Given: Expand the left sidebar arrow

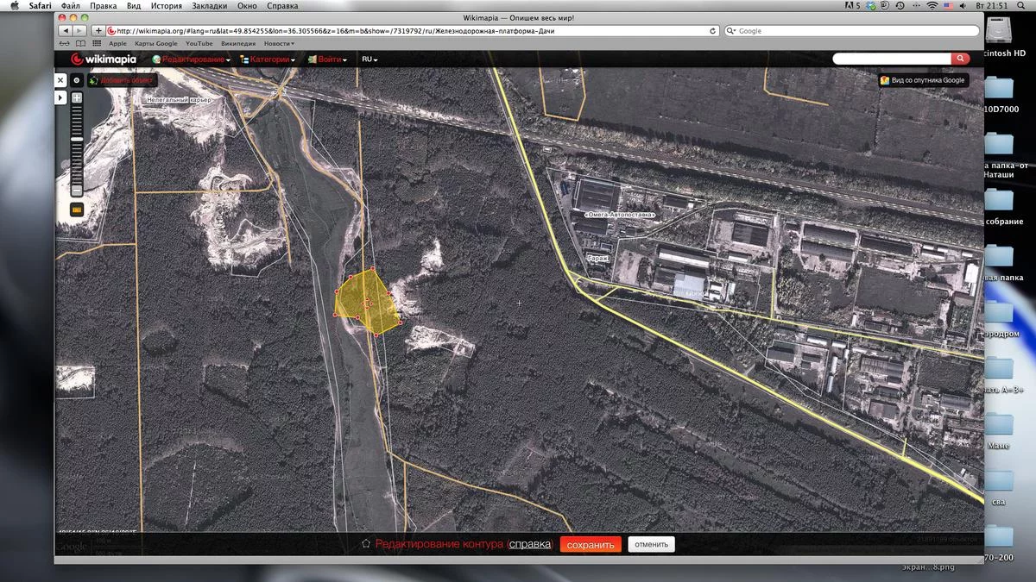Looking at the screenshot, I should click(x=60, y=97).
